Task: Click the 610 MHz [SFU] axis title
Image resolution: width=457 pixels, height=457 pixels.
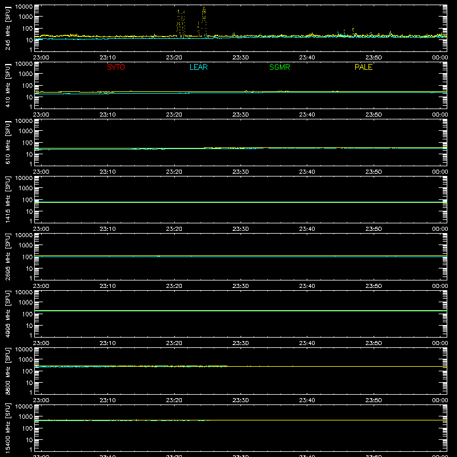Action: pyautogui.click(x=7, y=143)
